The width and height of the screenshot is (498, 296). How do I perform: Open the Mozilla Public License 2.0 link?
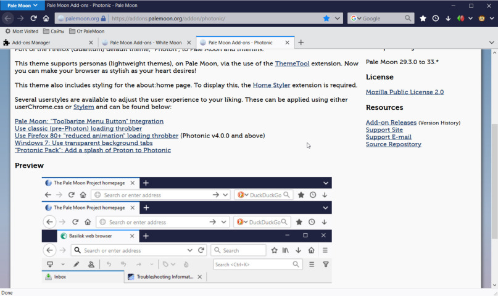(404, 92)
